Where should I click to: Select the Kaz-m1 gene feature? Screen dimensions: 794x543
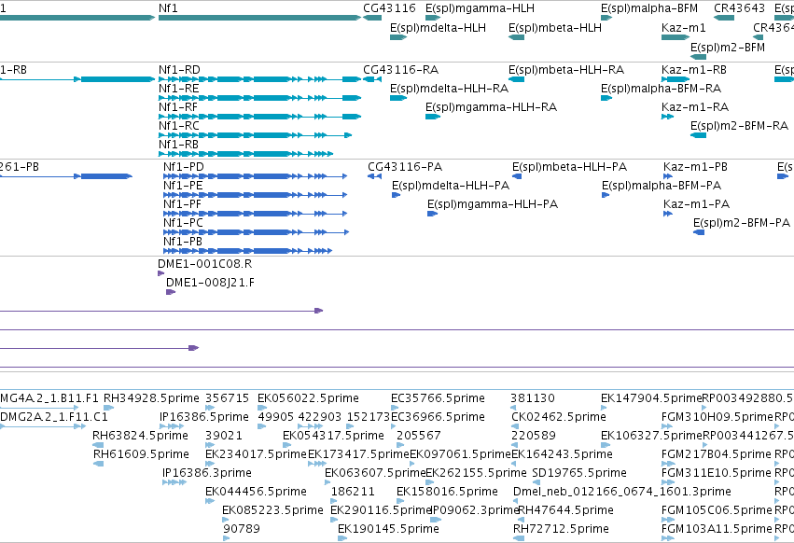pos(676,37)
